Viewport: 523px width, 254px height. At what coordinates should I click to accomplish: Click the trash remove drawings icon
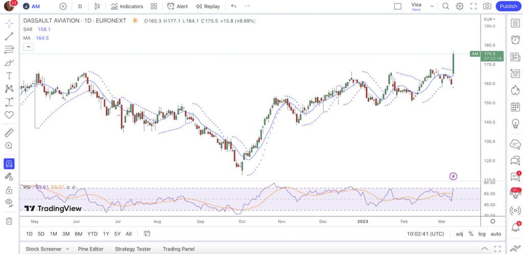pos(9,221)
